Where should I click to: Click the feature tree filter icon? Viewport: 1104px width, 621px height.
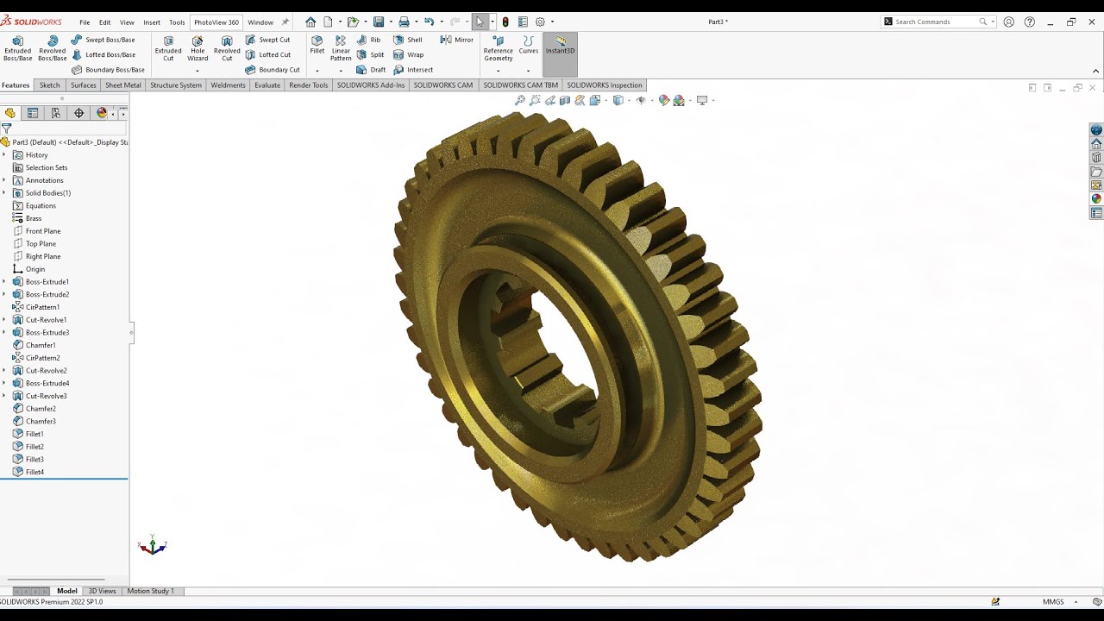point(6,129)
